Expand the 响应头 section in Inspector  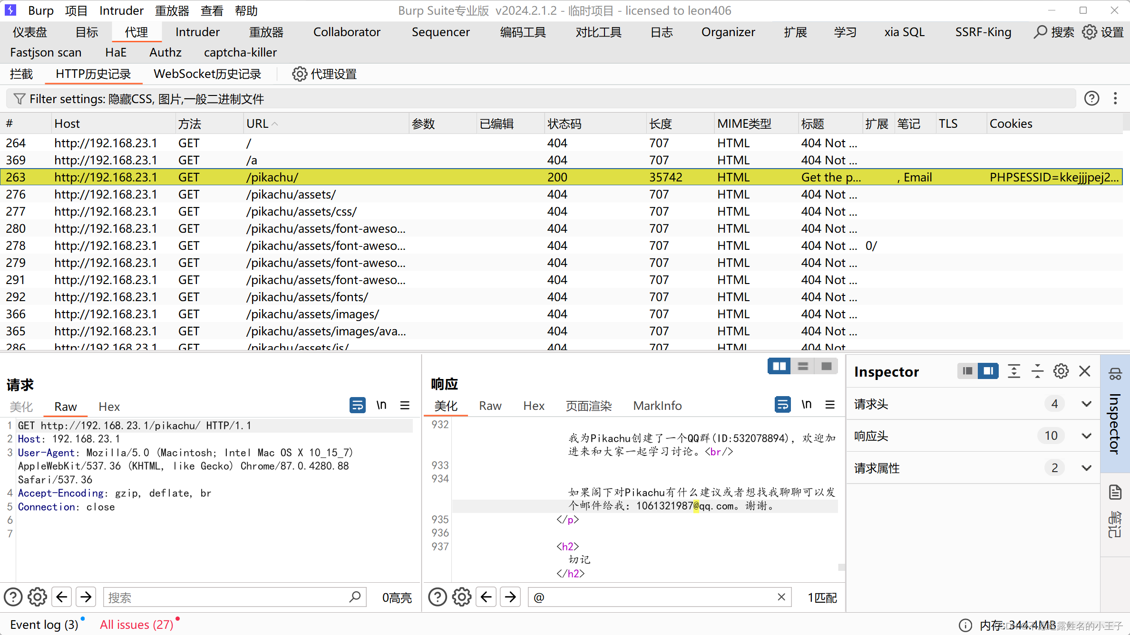[1087, 436]
